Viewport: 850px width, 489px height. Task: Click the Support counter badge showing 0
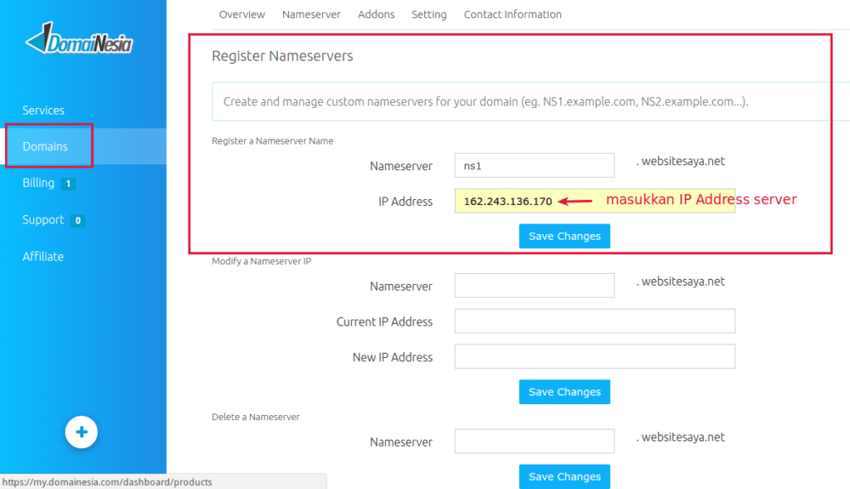click(x=78, y=220)
